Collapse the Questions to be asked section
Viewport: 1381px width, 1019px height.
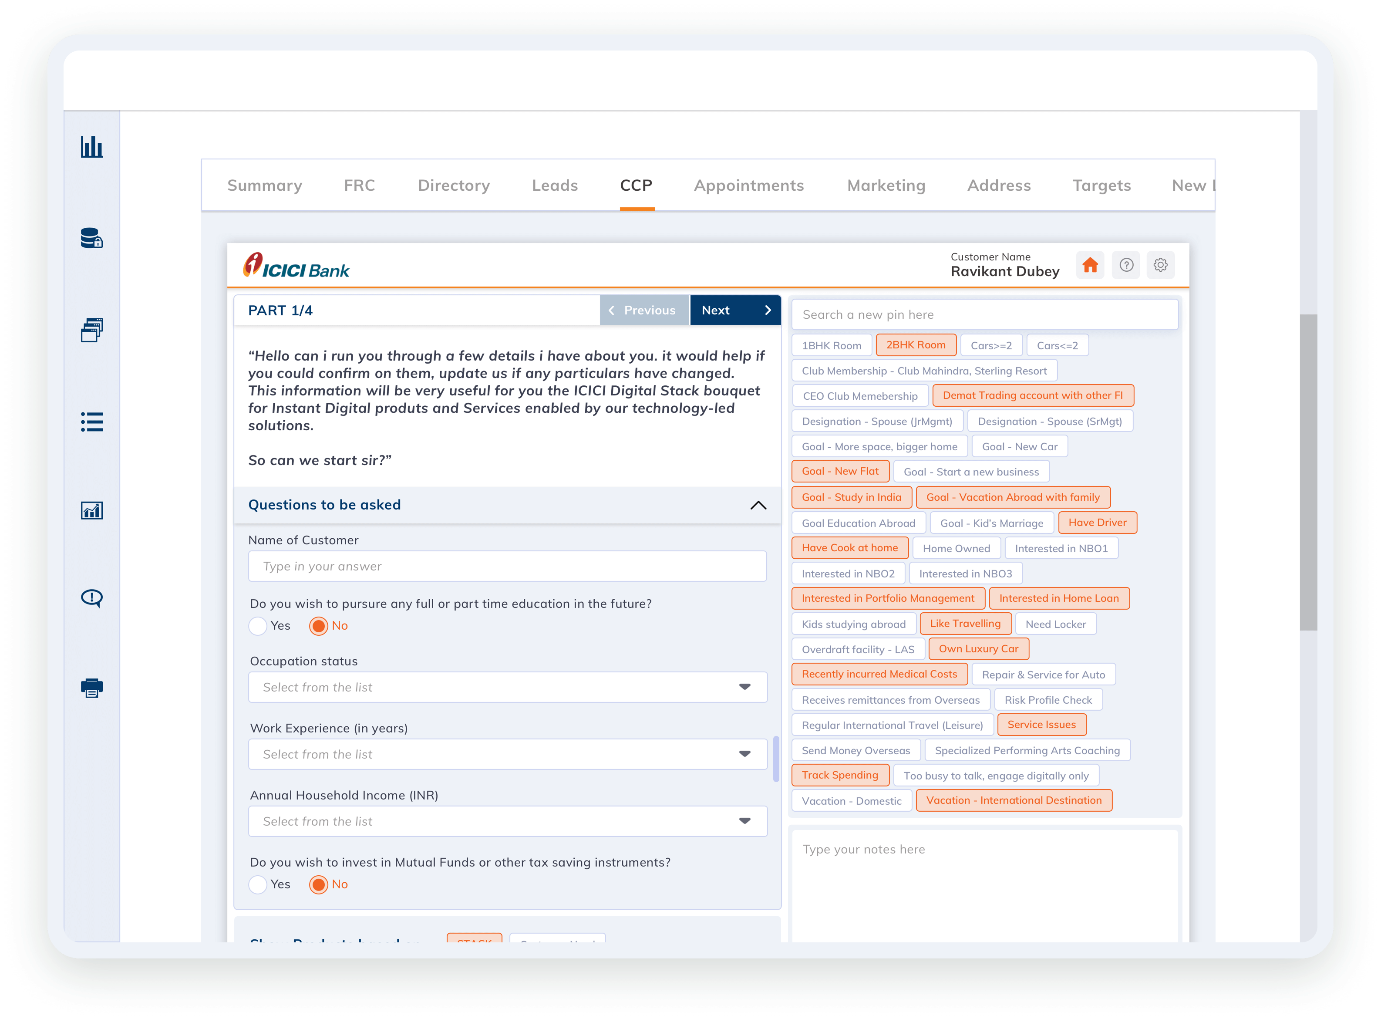758,505
